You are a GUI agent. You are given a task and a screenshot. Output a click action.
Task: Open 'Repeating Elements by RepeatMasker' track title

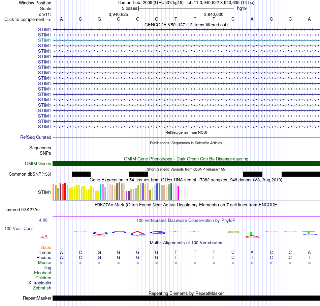tap(186, 293)
